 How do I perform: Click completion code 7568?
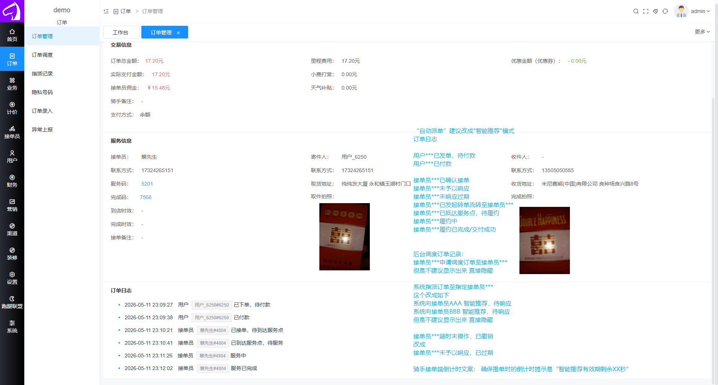point(145,197)
